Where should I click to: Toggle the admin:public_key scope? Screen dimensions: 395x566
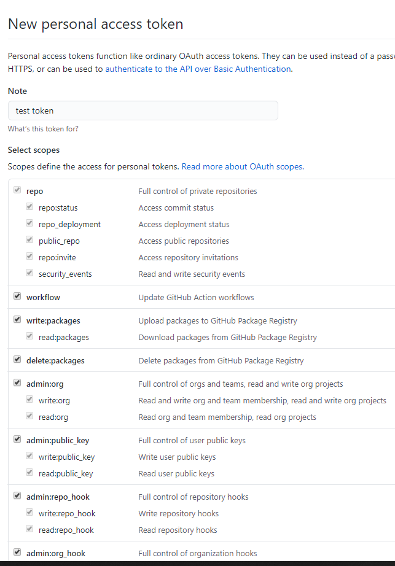click(17, 438)
